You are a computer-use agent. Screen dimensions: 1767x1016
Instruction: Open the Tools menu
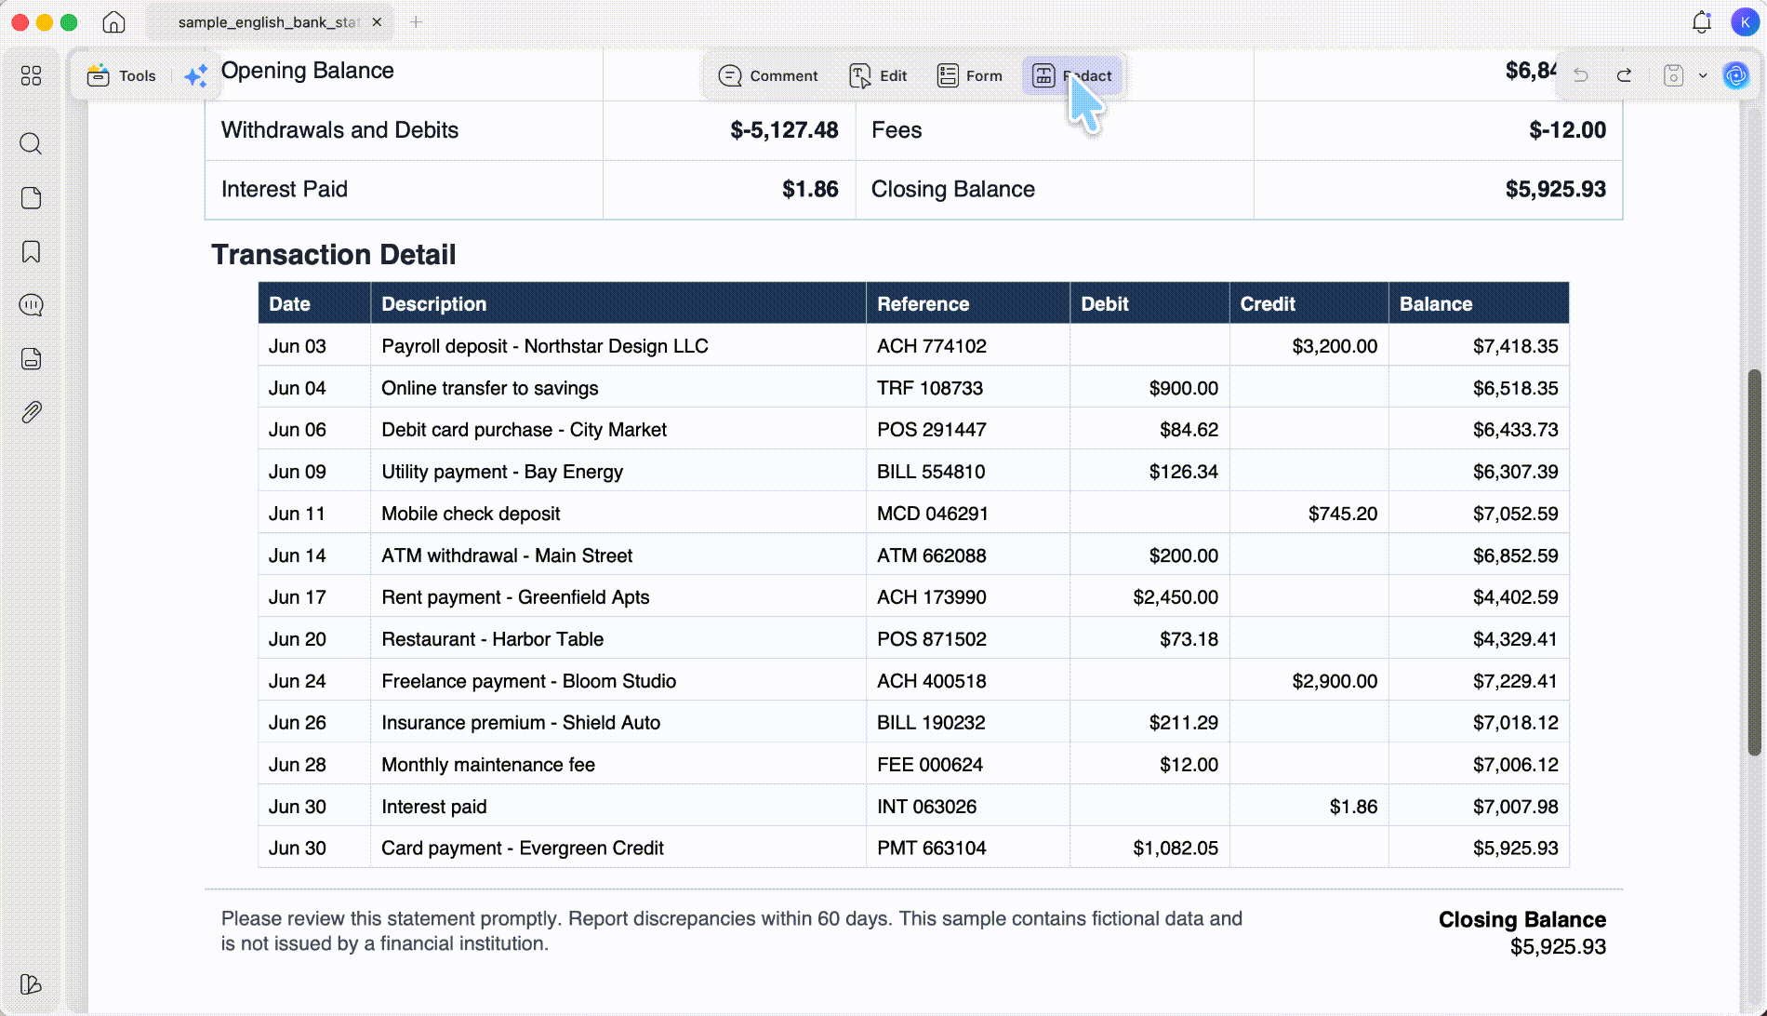click(122, 76)
